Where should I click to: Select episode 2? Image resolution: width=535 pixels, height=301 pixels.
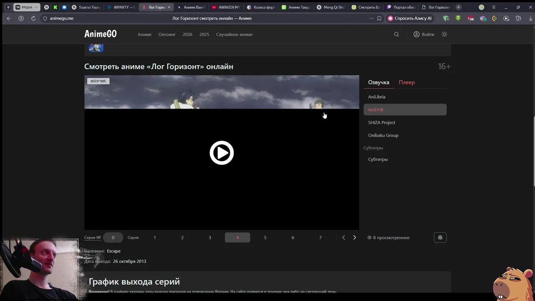(182, 237)
